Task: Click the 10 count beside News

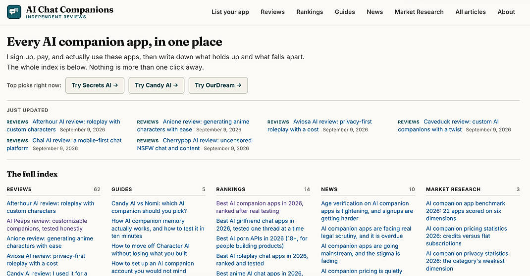Action: (412, 189)
